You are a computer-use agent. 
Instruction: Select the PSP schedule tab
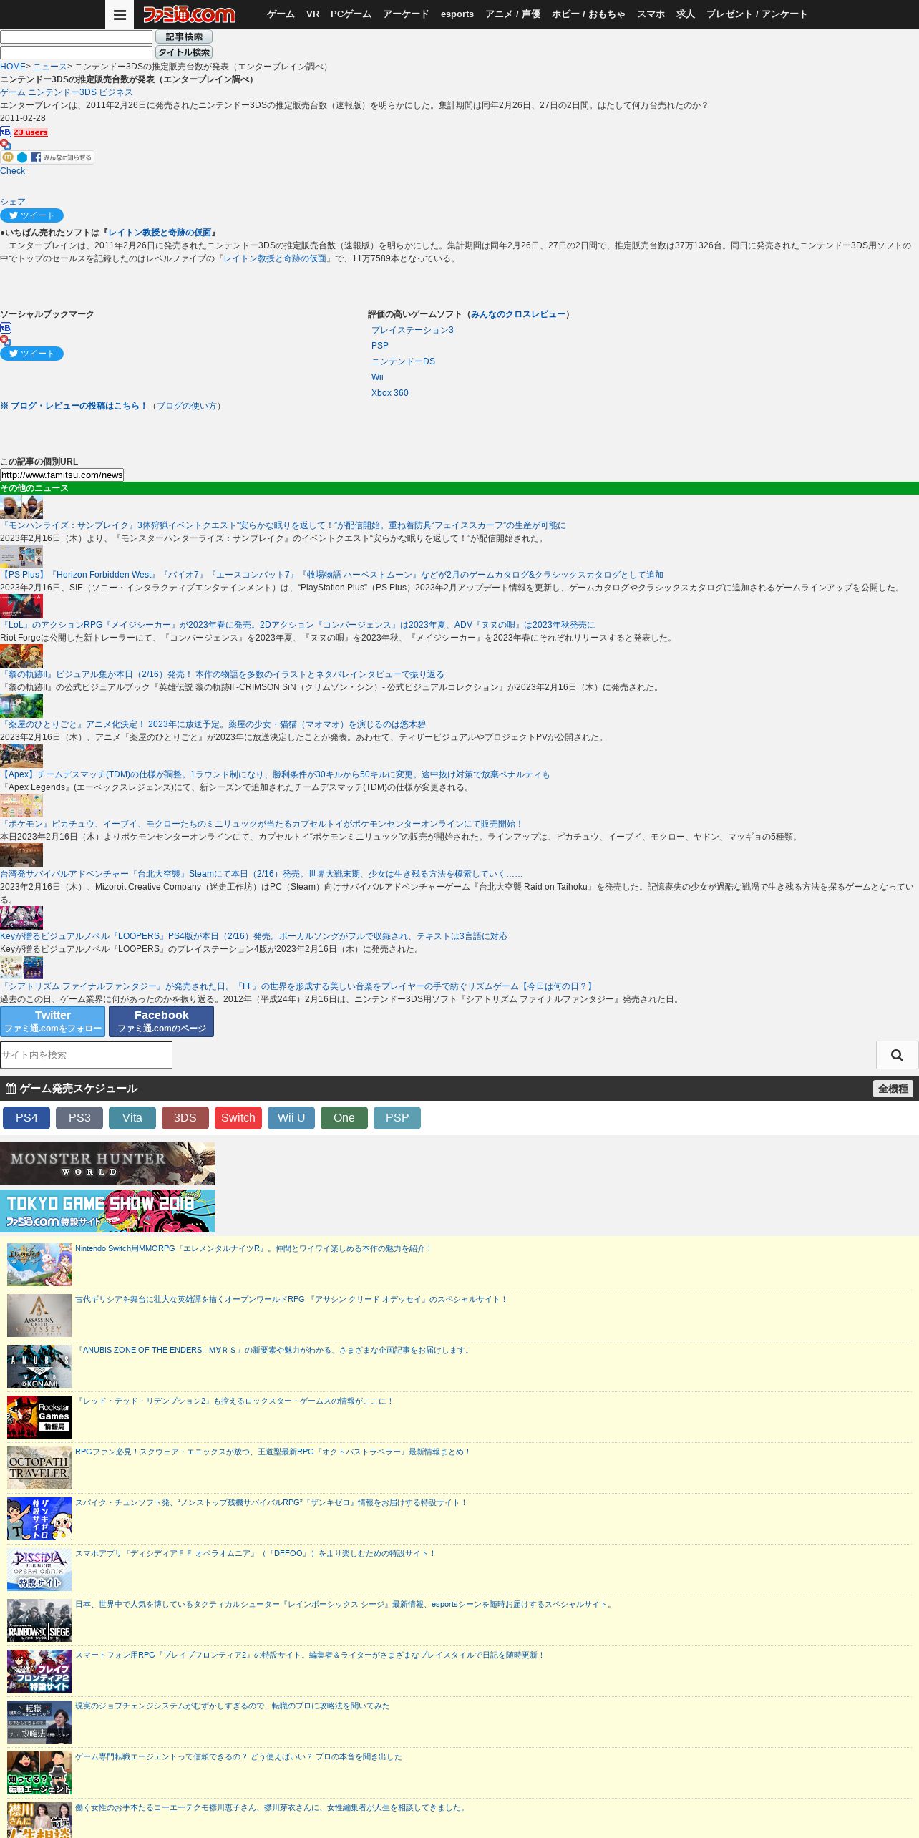(x=397, y=1118)
